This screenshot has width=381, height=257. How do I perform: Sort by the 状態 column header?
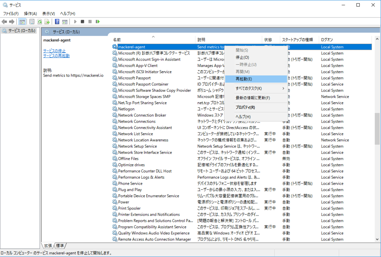pyautogui.click(x=271, y=40)
